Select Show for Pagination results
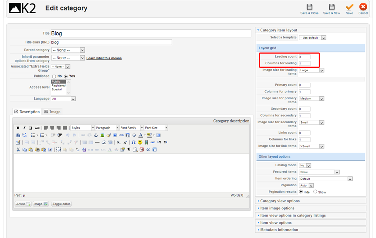 [315, 192]
